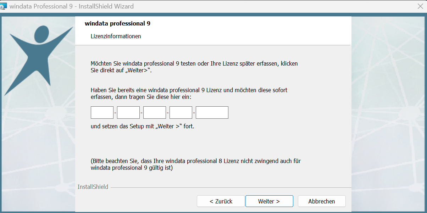Continue setup with "Weiter >" button
The height and width of the screenshot is (213, 427).
point(269,201)
